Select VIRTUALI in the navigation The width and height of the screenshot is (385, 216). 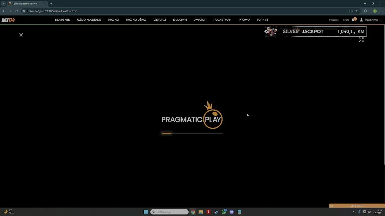click(x=159, y=20)
